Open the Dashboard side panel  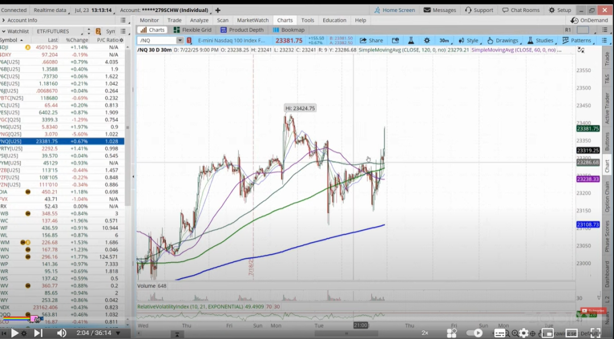[x=607, y=273]
